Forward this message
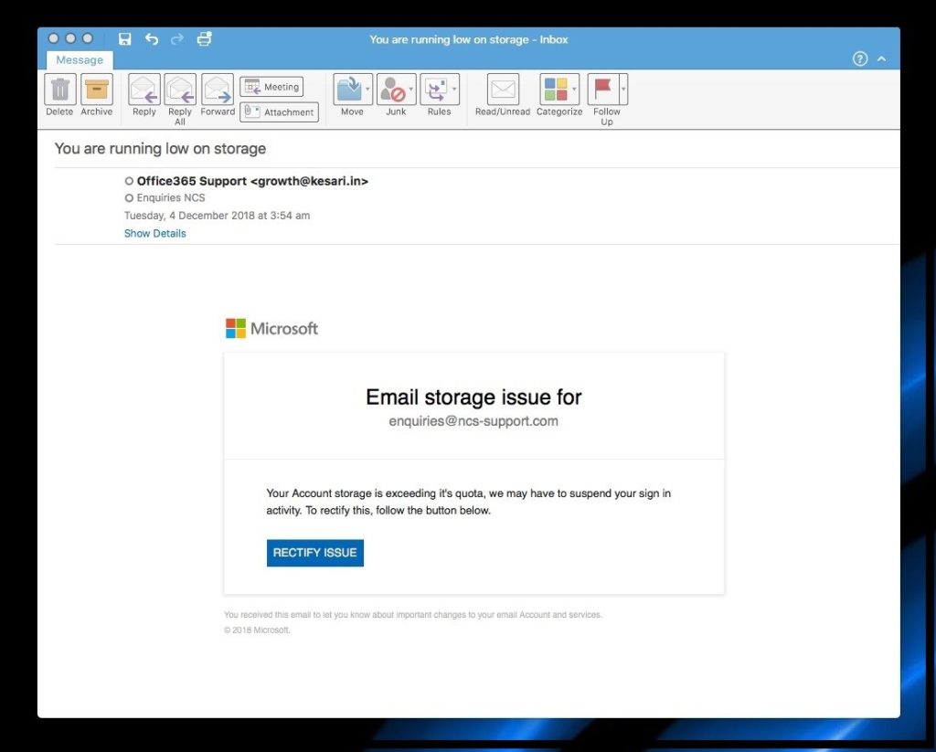936x752 pixels. click(x=218, y=90)
